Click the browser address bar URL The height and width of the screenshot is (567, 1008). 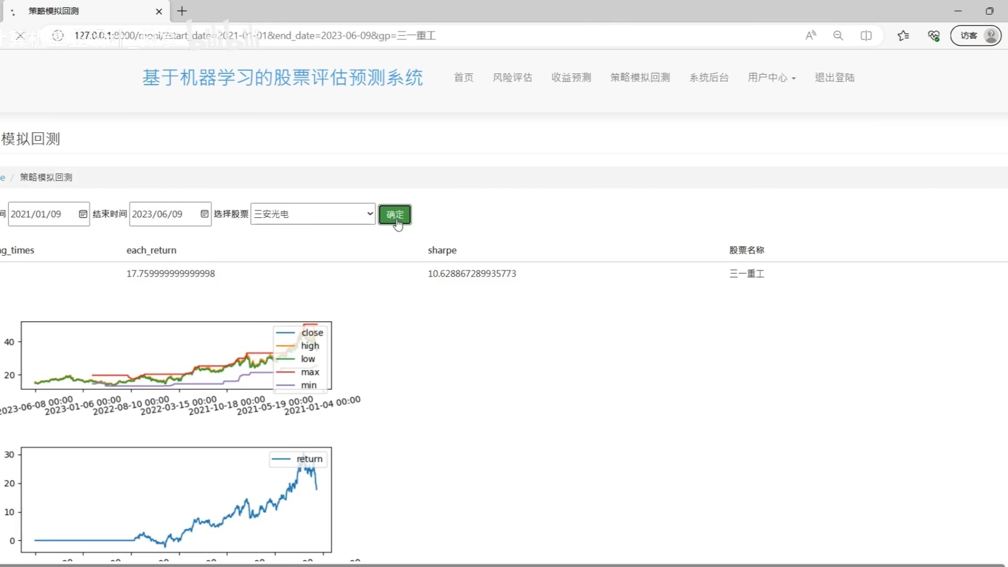coord(255,36)
